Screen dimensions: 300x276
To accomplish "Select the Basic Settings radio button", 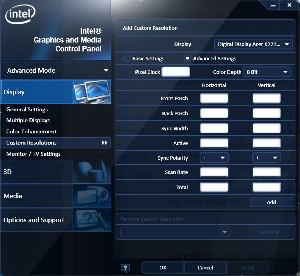I will [126, 58].
